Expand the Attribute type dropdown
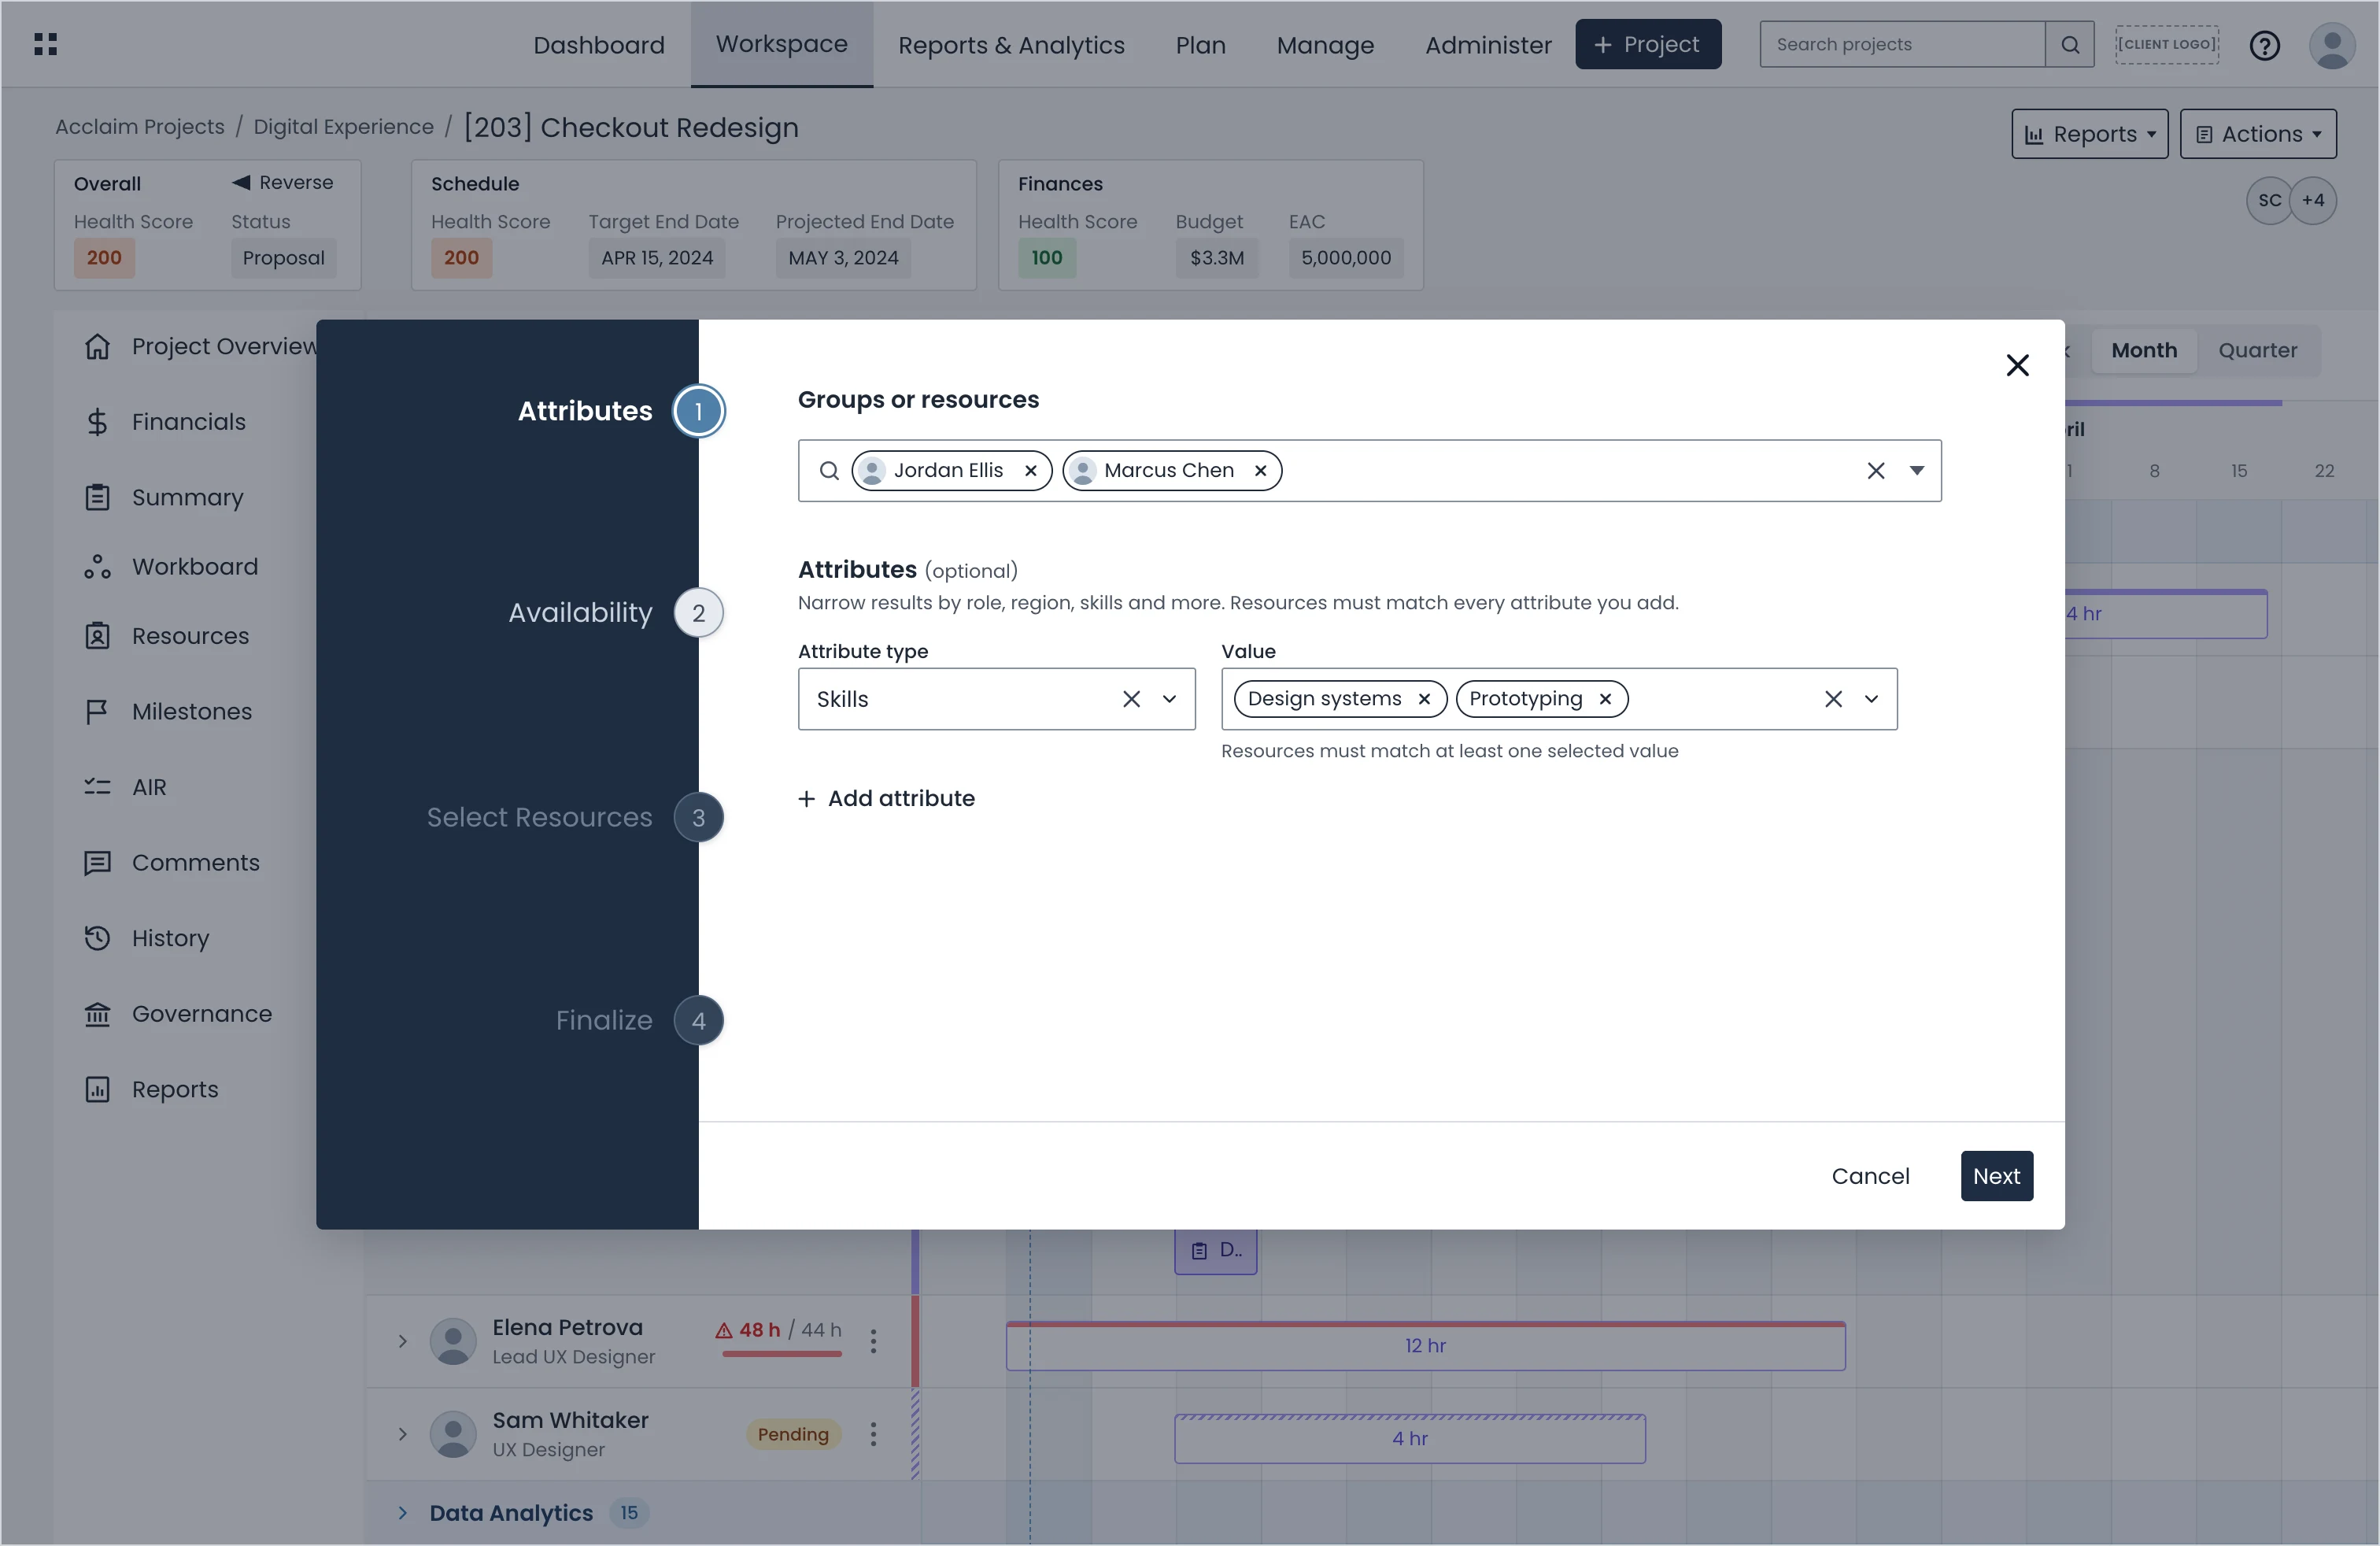This screenshot has width=2380, height=1546. pos(1169,699)
